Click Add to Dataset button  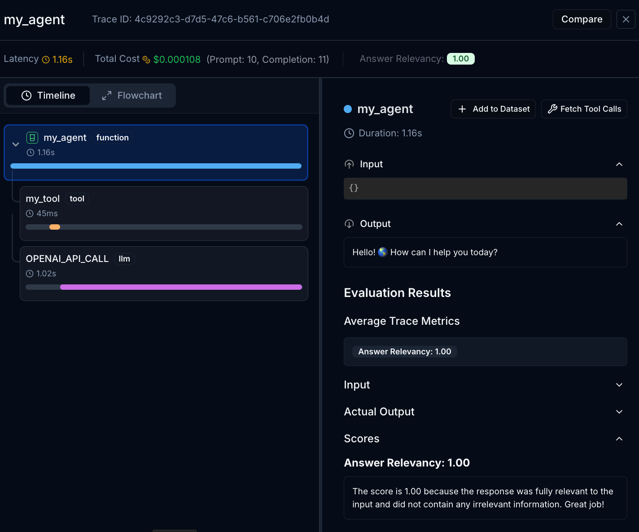click(x=493, y=109)
